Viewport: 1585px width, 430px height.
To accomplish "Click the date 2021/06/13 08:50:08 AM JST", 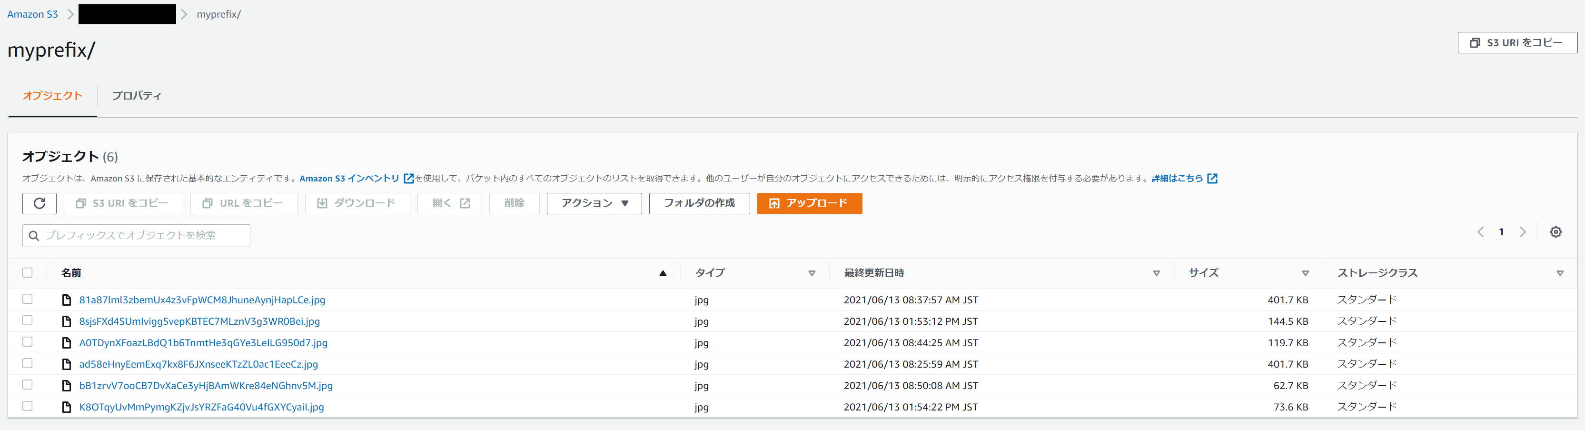I will coord(911,386).
